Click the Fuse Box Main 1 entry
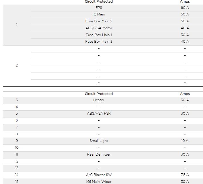 99,35
